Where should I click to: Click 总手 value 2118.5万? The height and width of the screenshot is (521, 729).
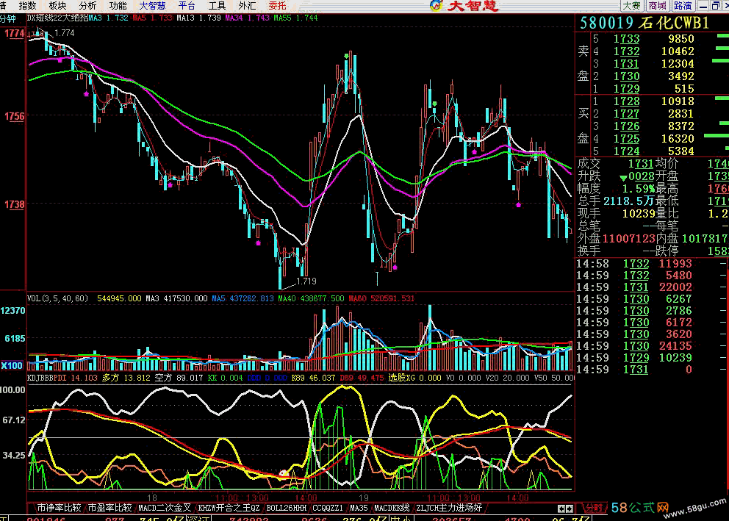628,201
